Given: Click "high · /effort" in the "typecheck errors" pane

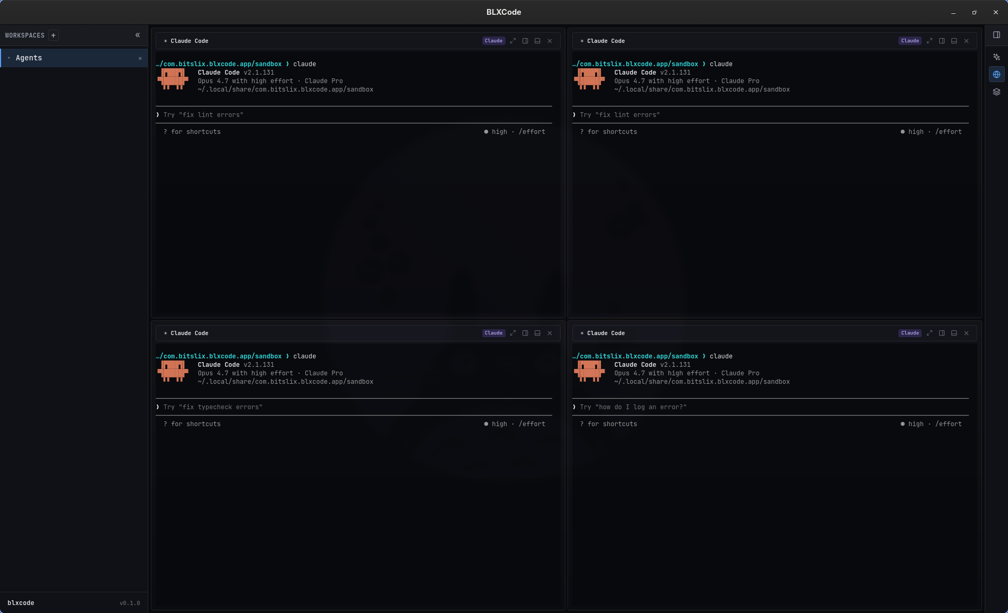Looking at the screenshot, I should click(515, 424).
